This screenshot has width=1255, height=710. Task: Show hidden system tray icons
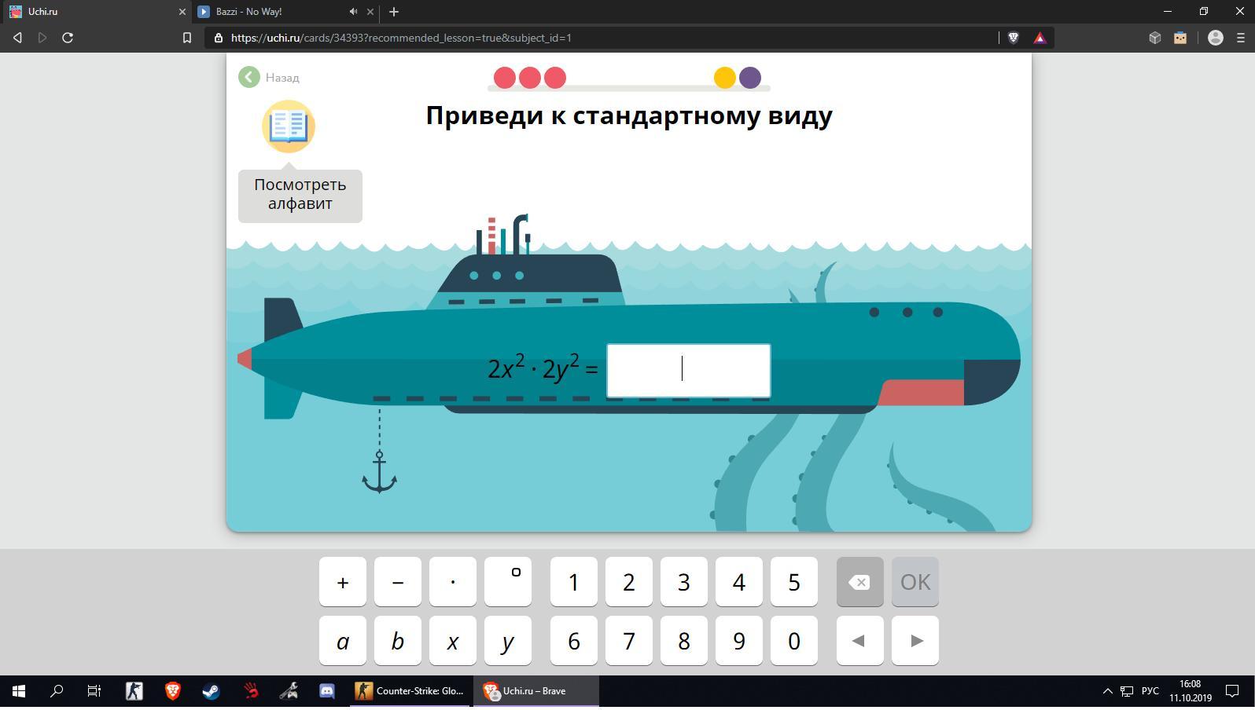(1107, 691)
